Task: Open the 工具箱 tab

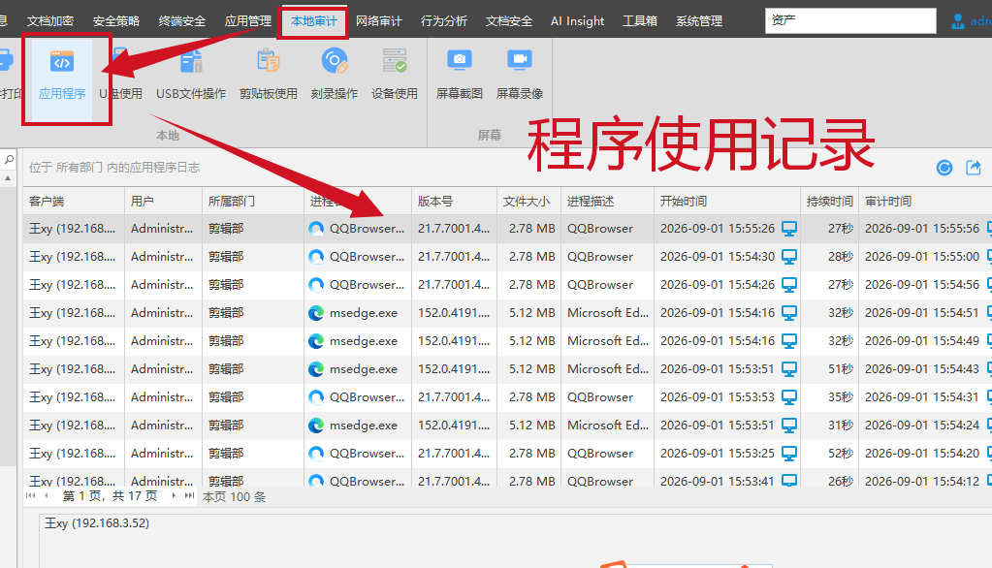Action: pyautogui.click(x=640, y=21)
